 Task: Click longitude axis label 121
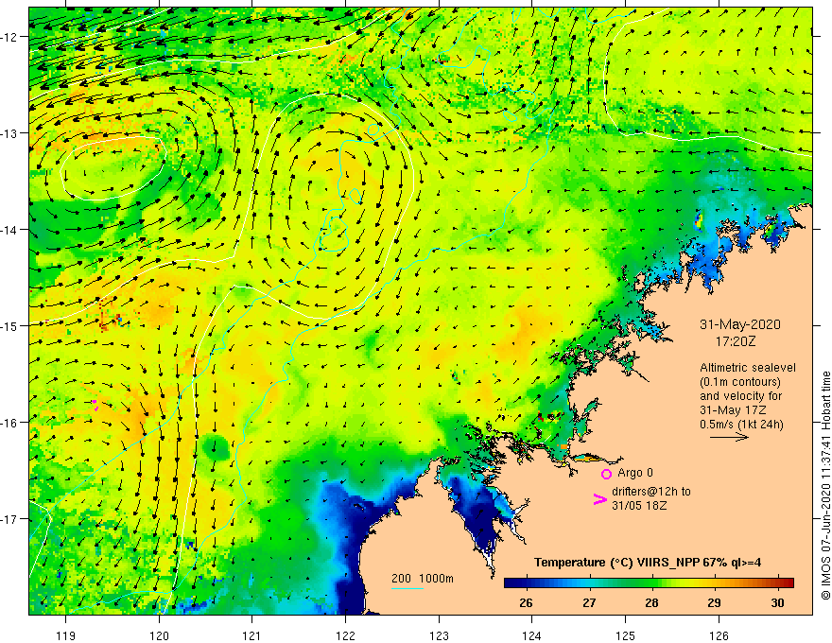[252, 635]
